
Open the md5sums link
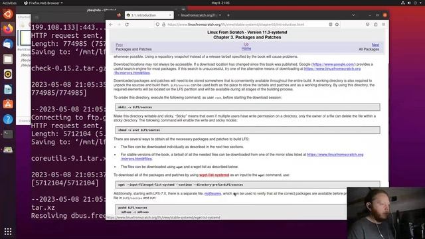point(212,194)
